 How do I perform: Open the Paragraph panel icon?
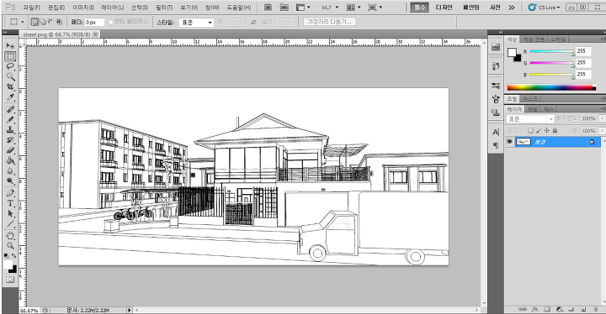coord(496,145)
